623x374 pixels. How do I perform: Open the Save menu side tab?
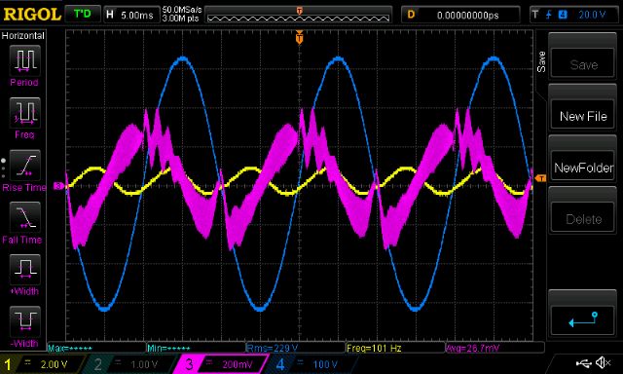coord(541,61)
